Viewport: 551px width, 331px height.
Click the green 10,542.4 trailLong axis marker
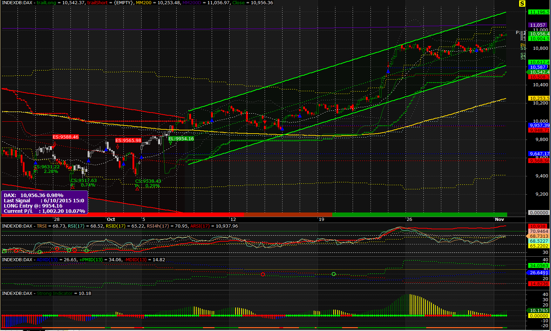click(x=538, y=72)
